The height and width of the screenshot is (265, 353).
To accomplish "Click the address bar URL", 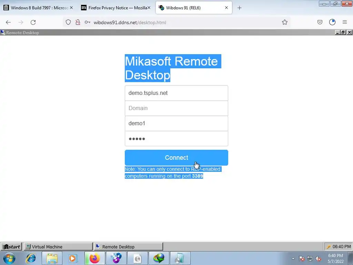I will (130, 22).
